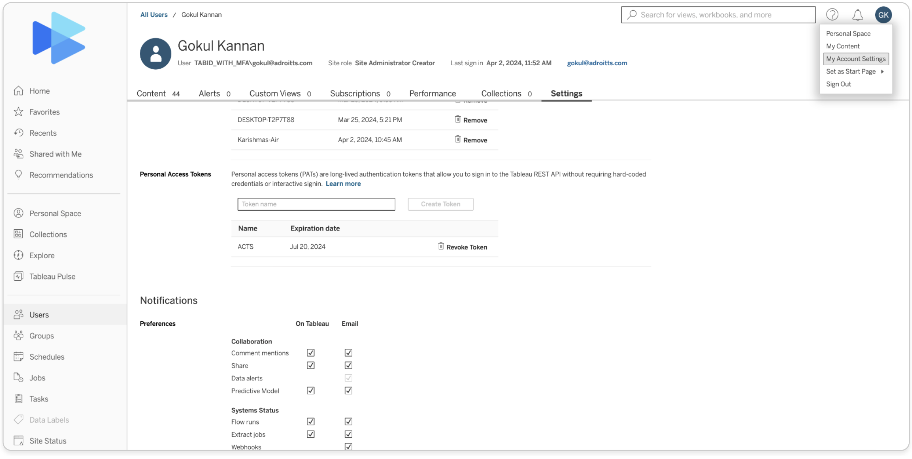Select My Content menu item
The image size is (912, 459).
[x=843, y=46]
